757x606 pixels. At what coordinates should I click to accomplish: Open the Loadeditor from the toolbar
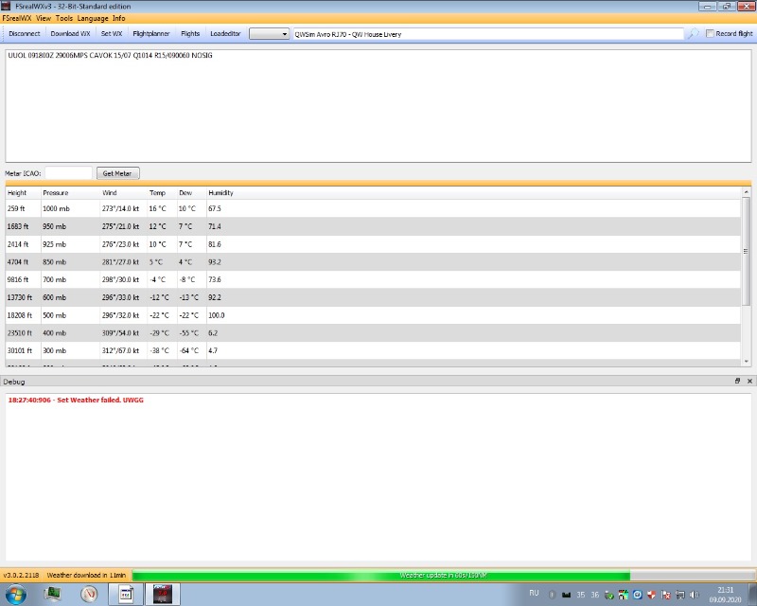pos(226,33)
